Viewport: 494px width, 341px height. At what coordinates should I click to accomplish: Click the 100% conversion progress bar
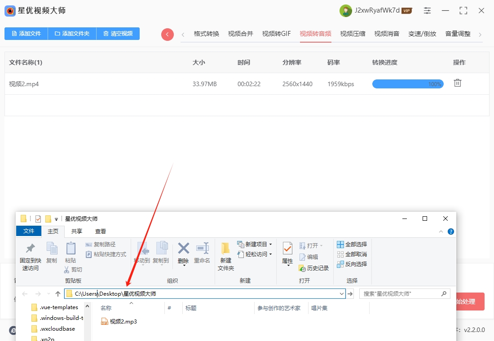click(x=408, y=84)
